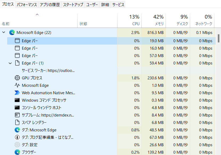Click the window icon of the 16.0 MB Edge バー row
The image size is (221, 155).
(x=17, y=48)
